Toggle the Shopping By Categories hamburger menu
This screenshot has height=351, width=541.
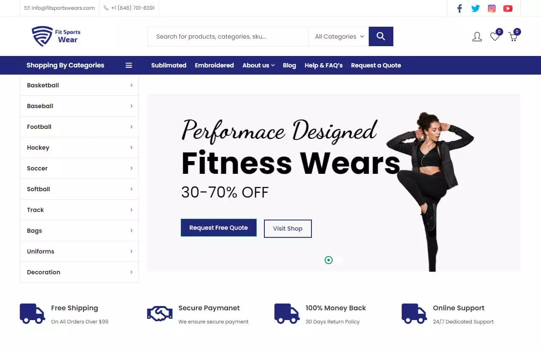pos(129,65)
